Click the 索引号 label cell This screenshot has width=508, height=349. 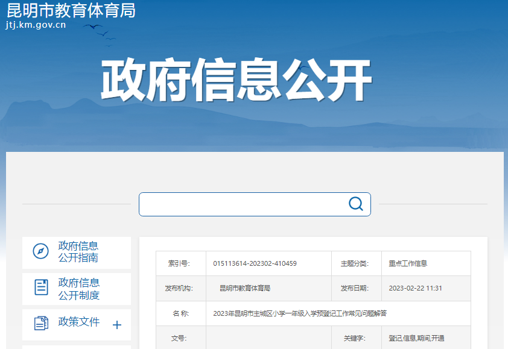click(x=181, y=263)
